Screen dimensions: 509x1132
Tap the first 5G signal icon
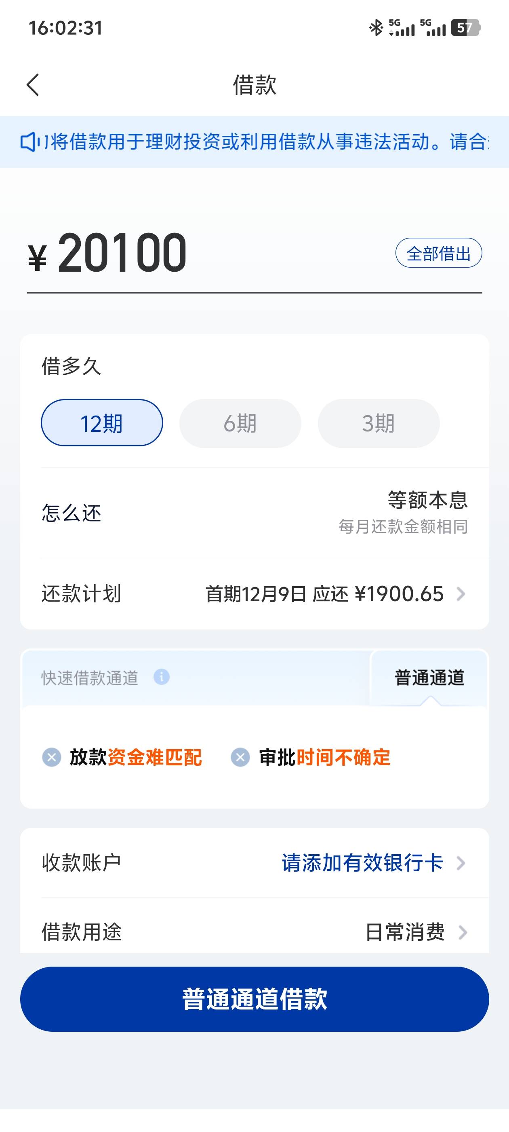[x=402, y=27]
